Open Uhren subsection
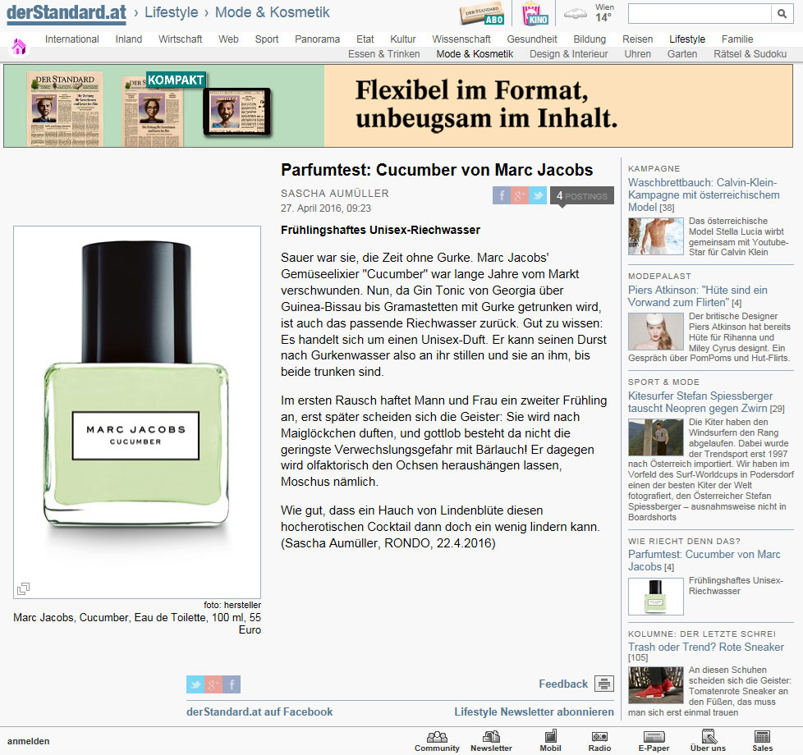 point(638,53)
